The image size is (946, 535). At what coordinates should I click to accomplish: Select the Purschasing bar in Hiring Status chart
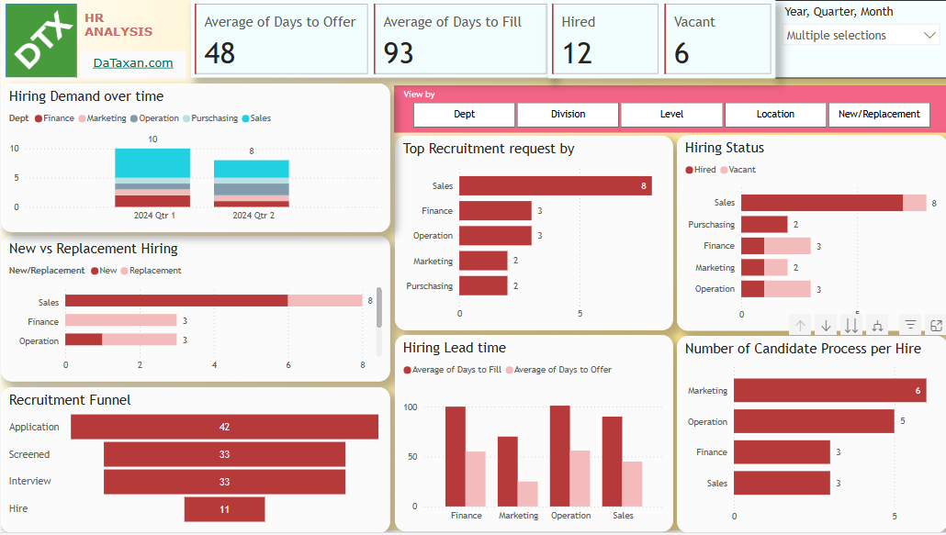click(764, 224)
